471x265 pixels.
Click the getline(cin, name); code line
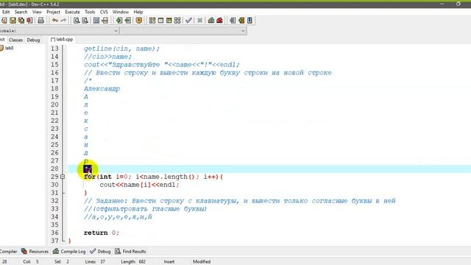pos(121,49)
